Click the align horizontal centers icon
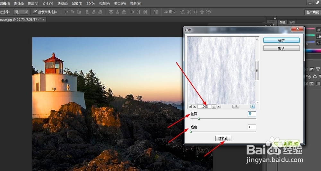Screen dimensions: 321x171 [94, 12]
